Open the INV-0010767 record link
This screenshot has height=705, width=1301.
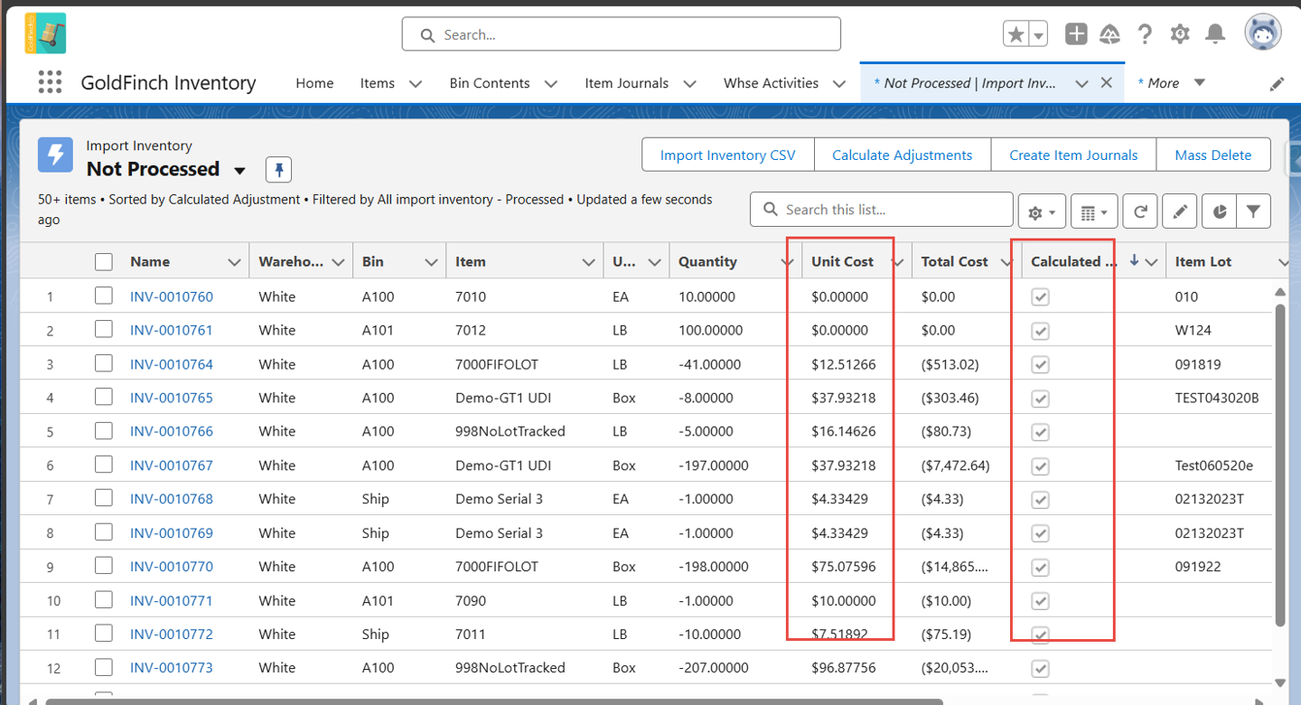(172, 465)
